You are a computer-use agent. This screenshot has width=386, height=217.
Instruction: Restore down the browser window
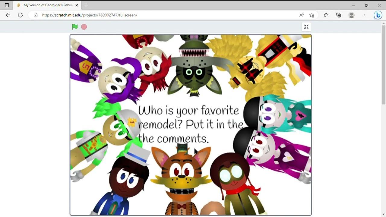click(x=366, y=5)
